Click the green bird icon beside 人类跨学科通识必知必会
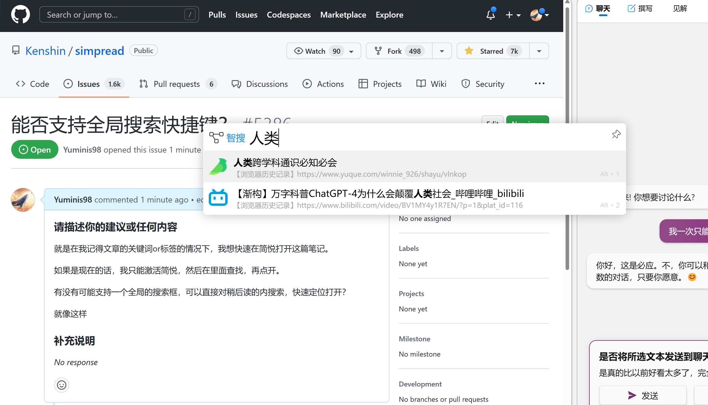The image size is (708, 405). click(218, 166)
